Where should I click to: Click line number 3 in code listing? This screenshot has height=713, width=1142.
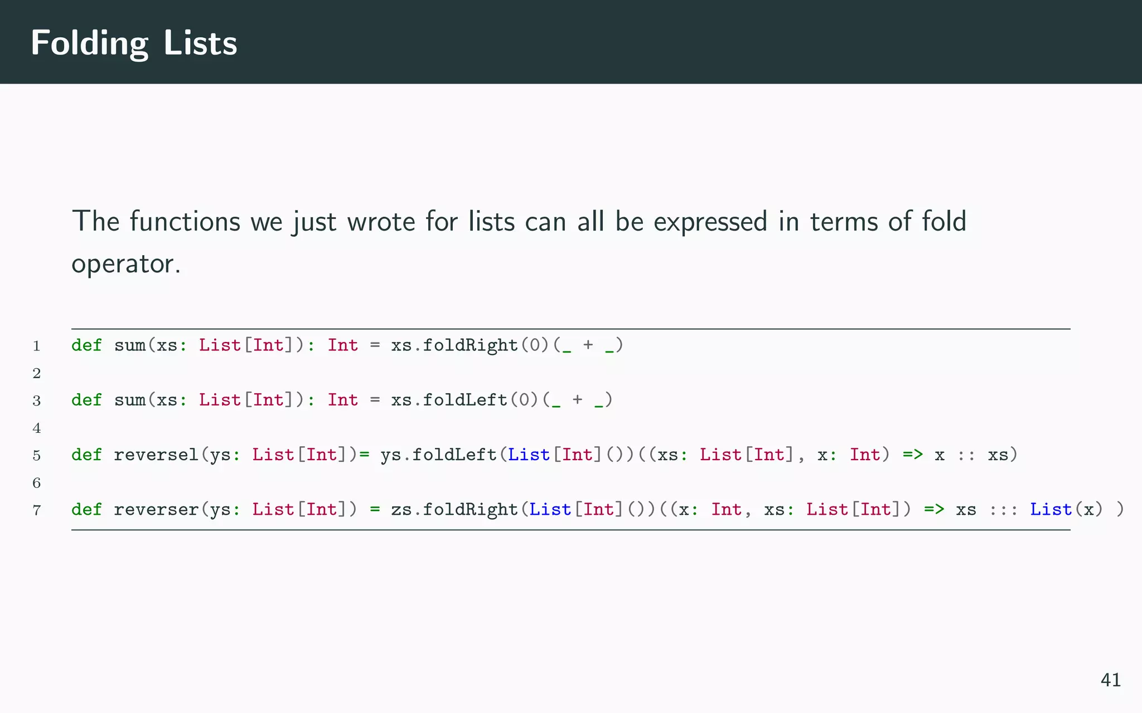[37, 401]
